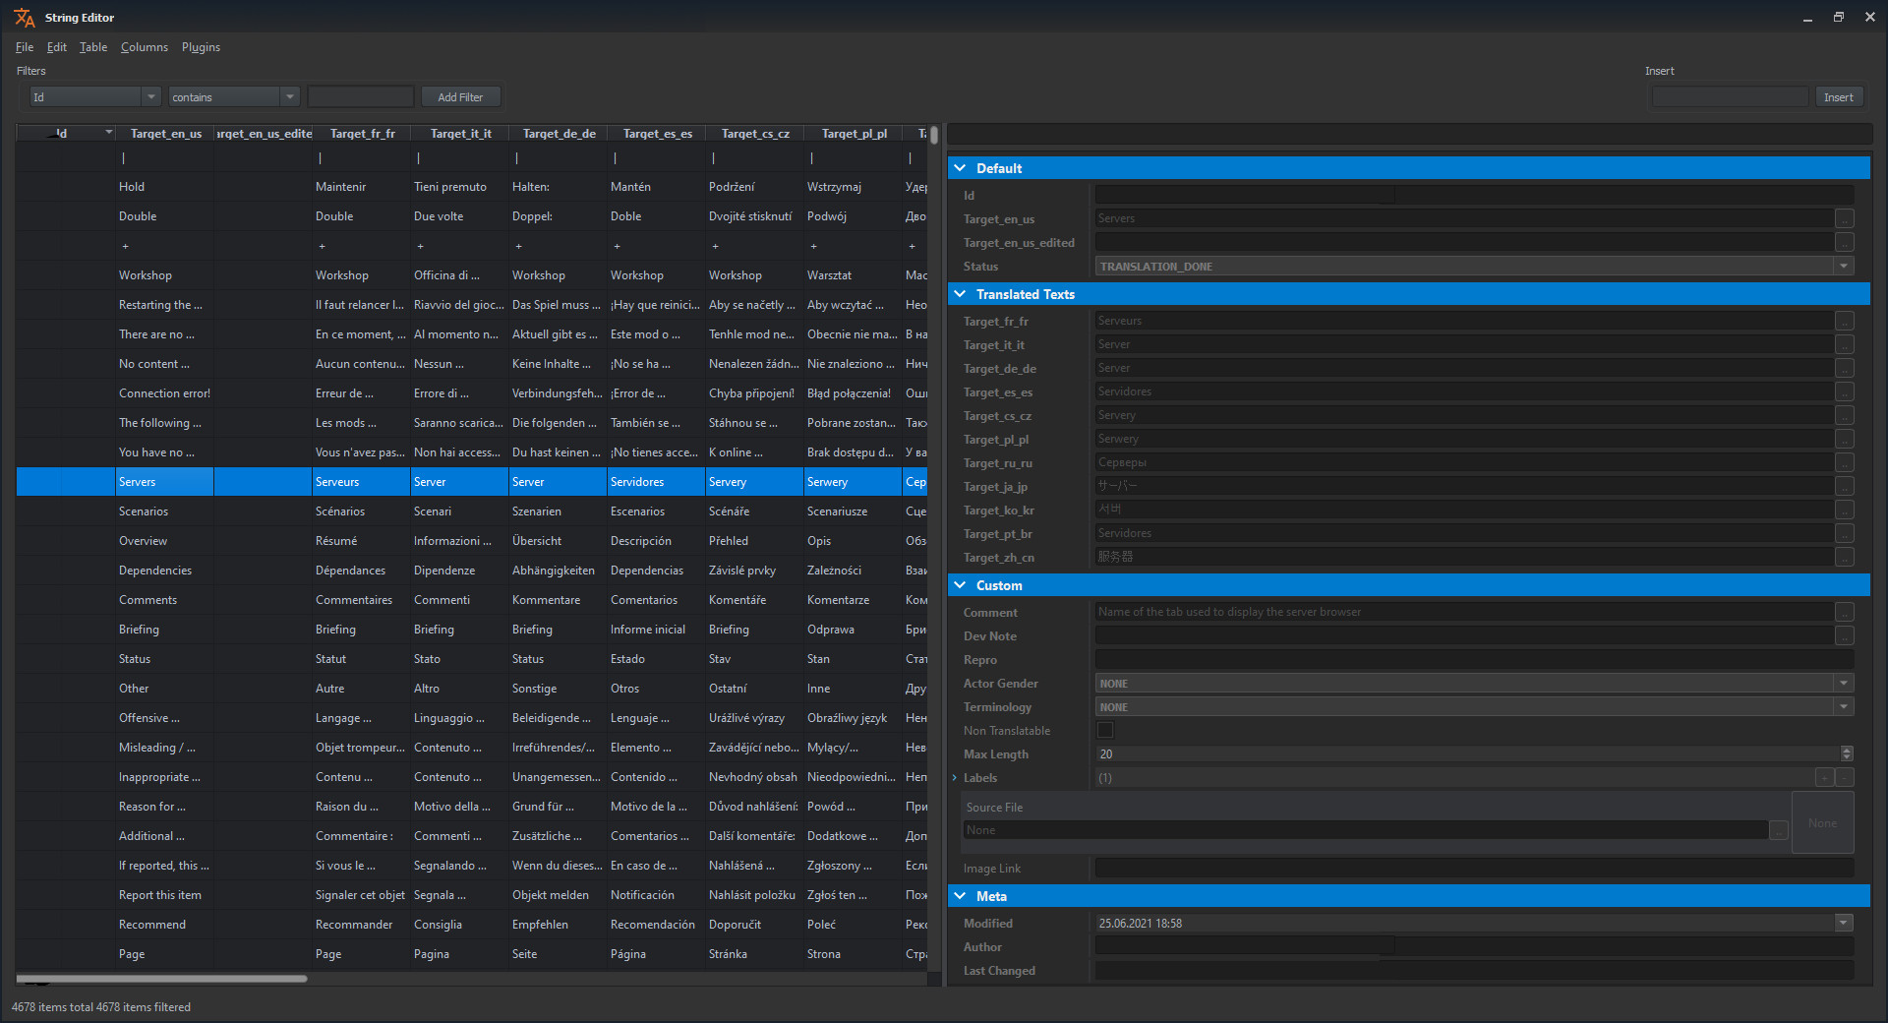Open the Comment field expanded editor

[1844, 611]
